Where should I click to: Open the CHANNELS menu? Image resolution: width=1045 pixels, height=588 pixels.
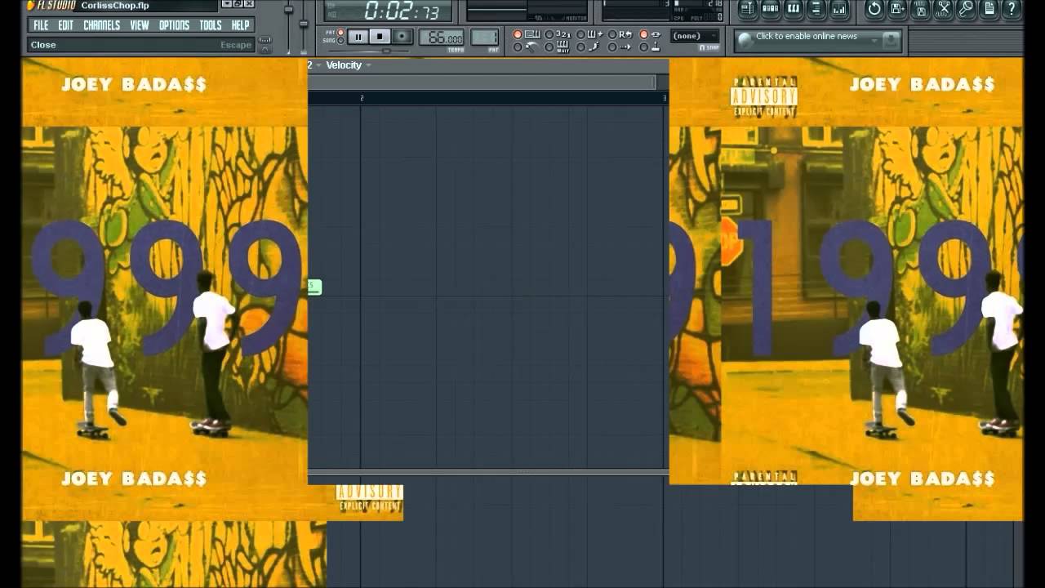(102, 25)
